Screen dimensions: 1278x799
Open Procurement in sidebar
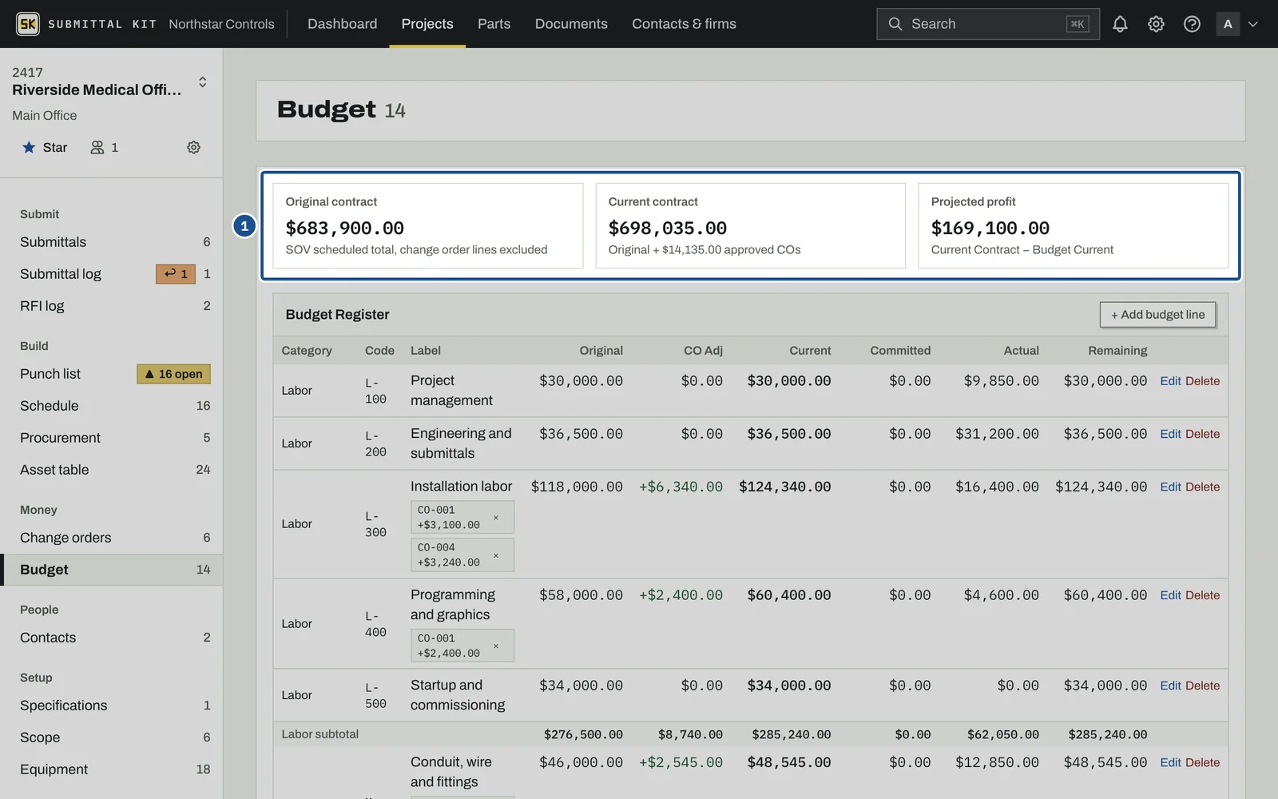pyautogui.click(x=112, y=438)
